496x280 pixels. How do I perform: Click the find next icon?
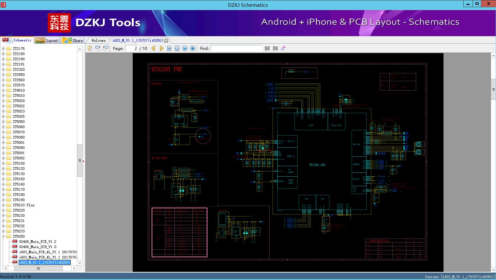point(275,48)
